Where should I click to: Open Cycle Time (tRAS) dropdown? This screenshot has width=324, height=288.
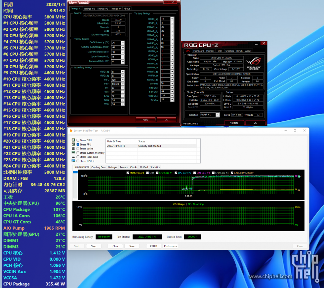pos(123,57)
